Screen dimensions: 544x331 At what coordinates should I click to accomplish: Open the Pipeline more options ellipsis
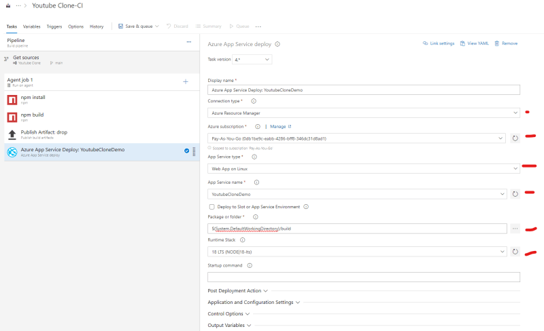189,42
